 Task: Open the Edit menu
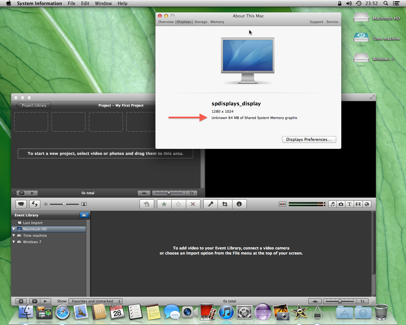tap(85, 3)
